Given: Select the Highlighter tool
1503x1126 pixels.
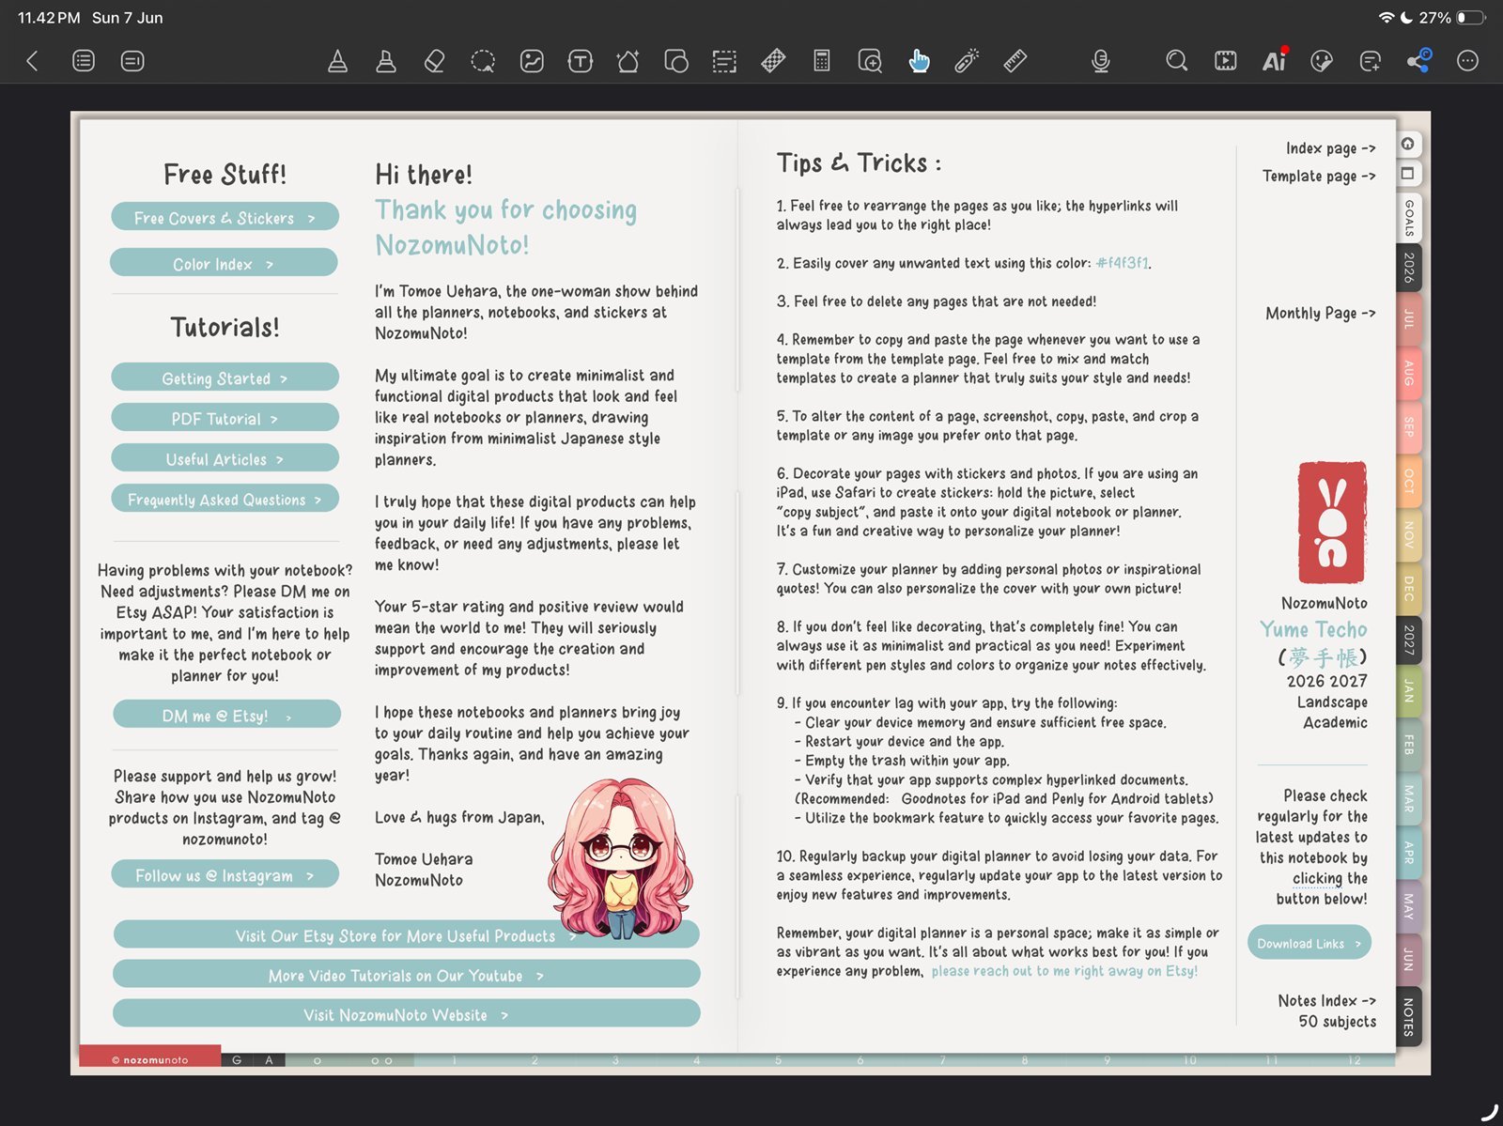Looking at the screenshot, I should click(x=386, y=61).
